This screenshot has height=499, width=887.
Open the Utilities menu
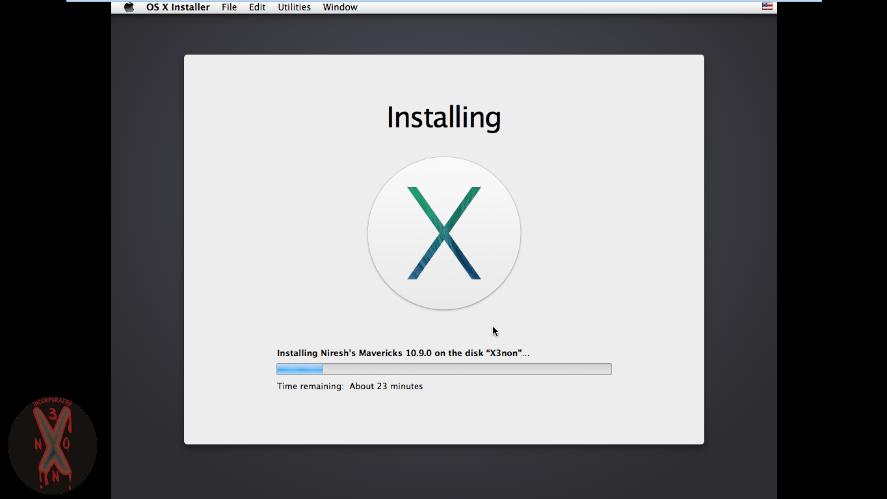(x=294, y=7)
